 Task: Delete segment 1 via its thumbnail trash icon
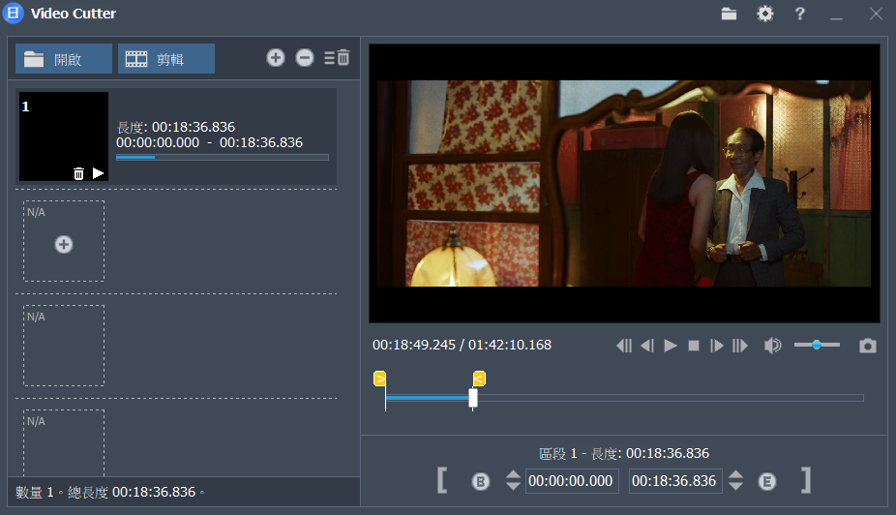click(x=79, y=173)
